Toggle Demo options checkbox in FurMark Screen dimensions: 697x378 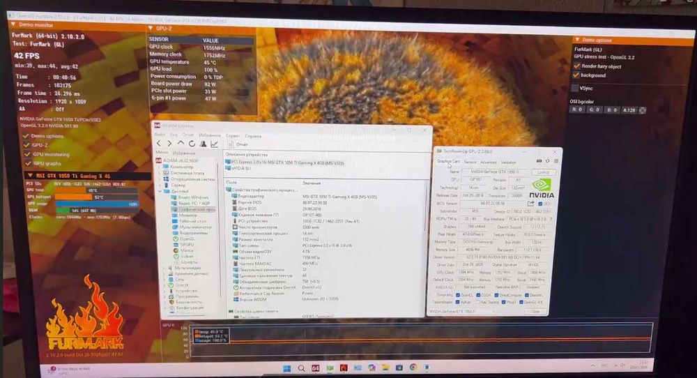point(26,135)
